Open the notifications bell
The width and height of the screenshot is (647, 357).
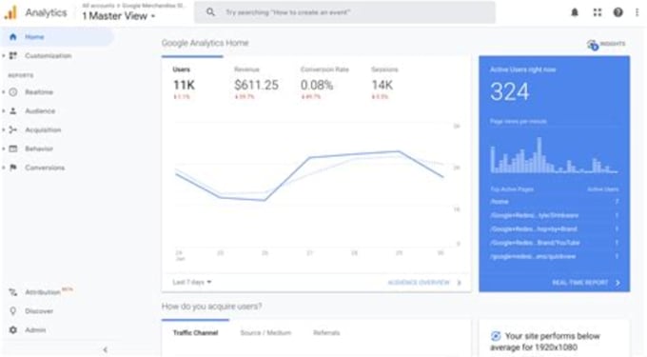point(575,12)
